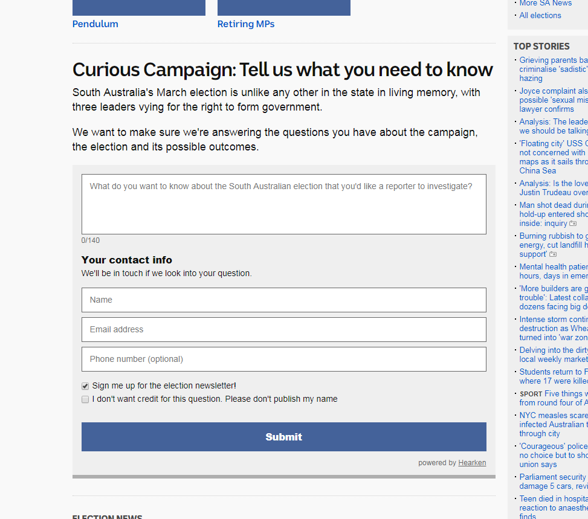Open the Hearken link

471,462
